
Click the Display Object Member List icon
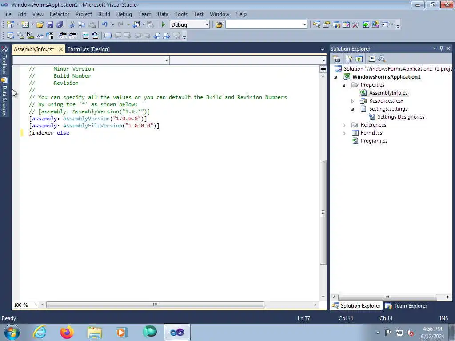click(11, 36)
